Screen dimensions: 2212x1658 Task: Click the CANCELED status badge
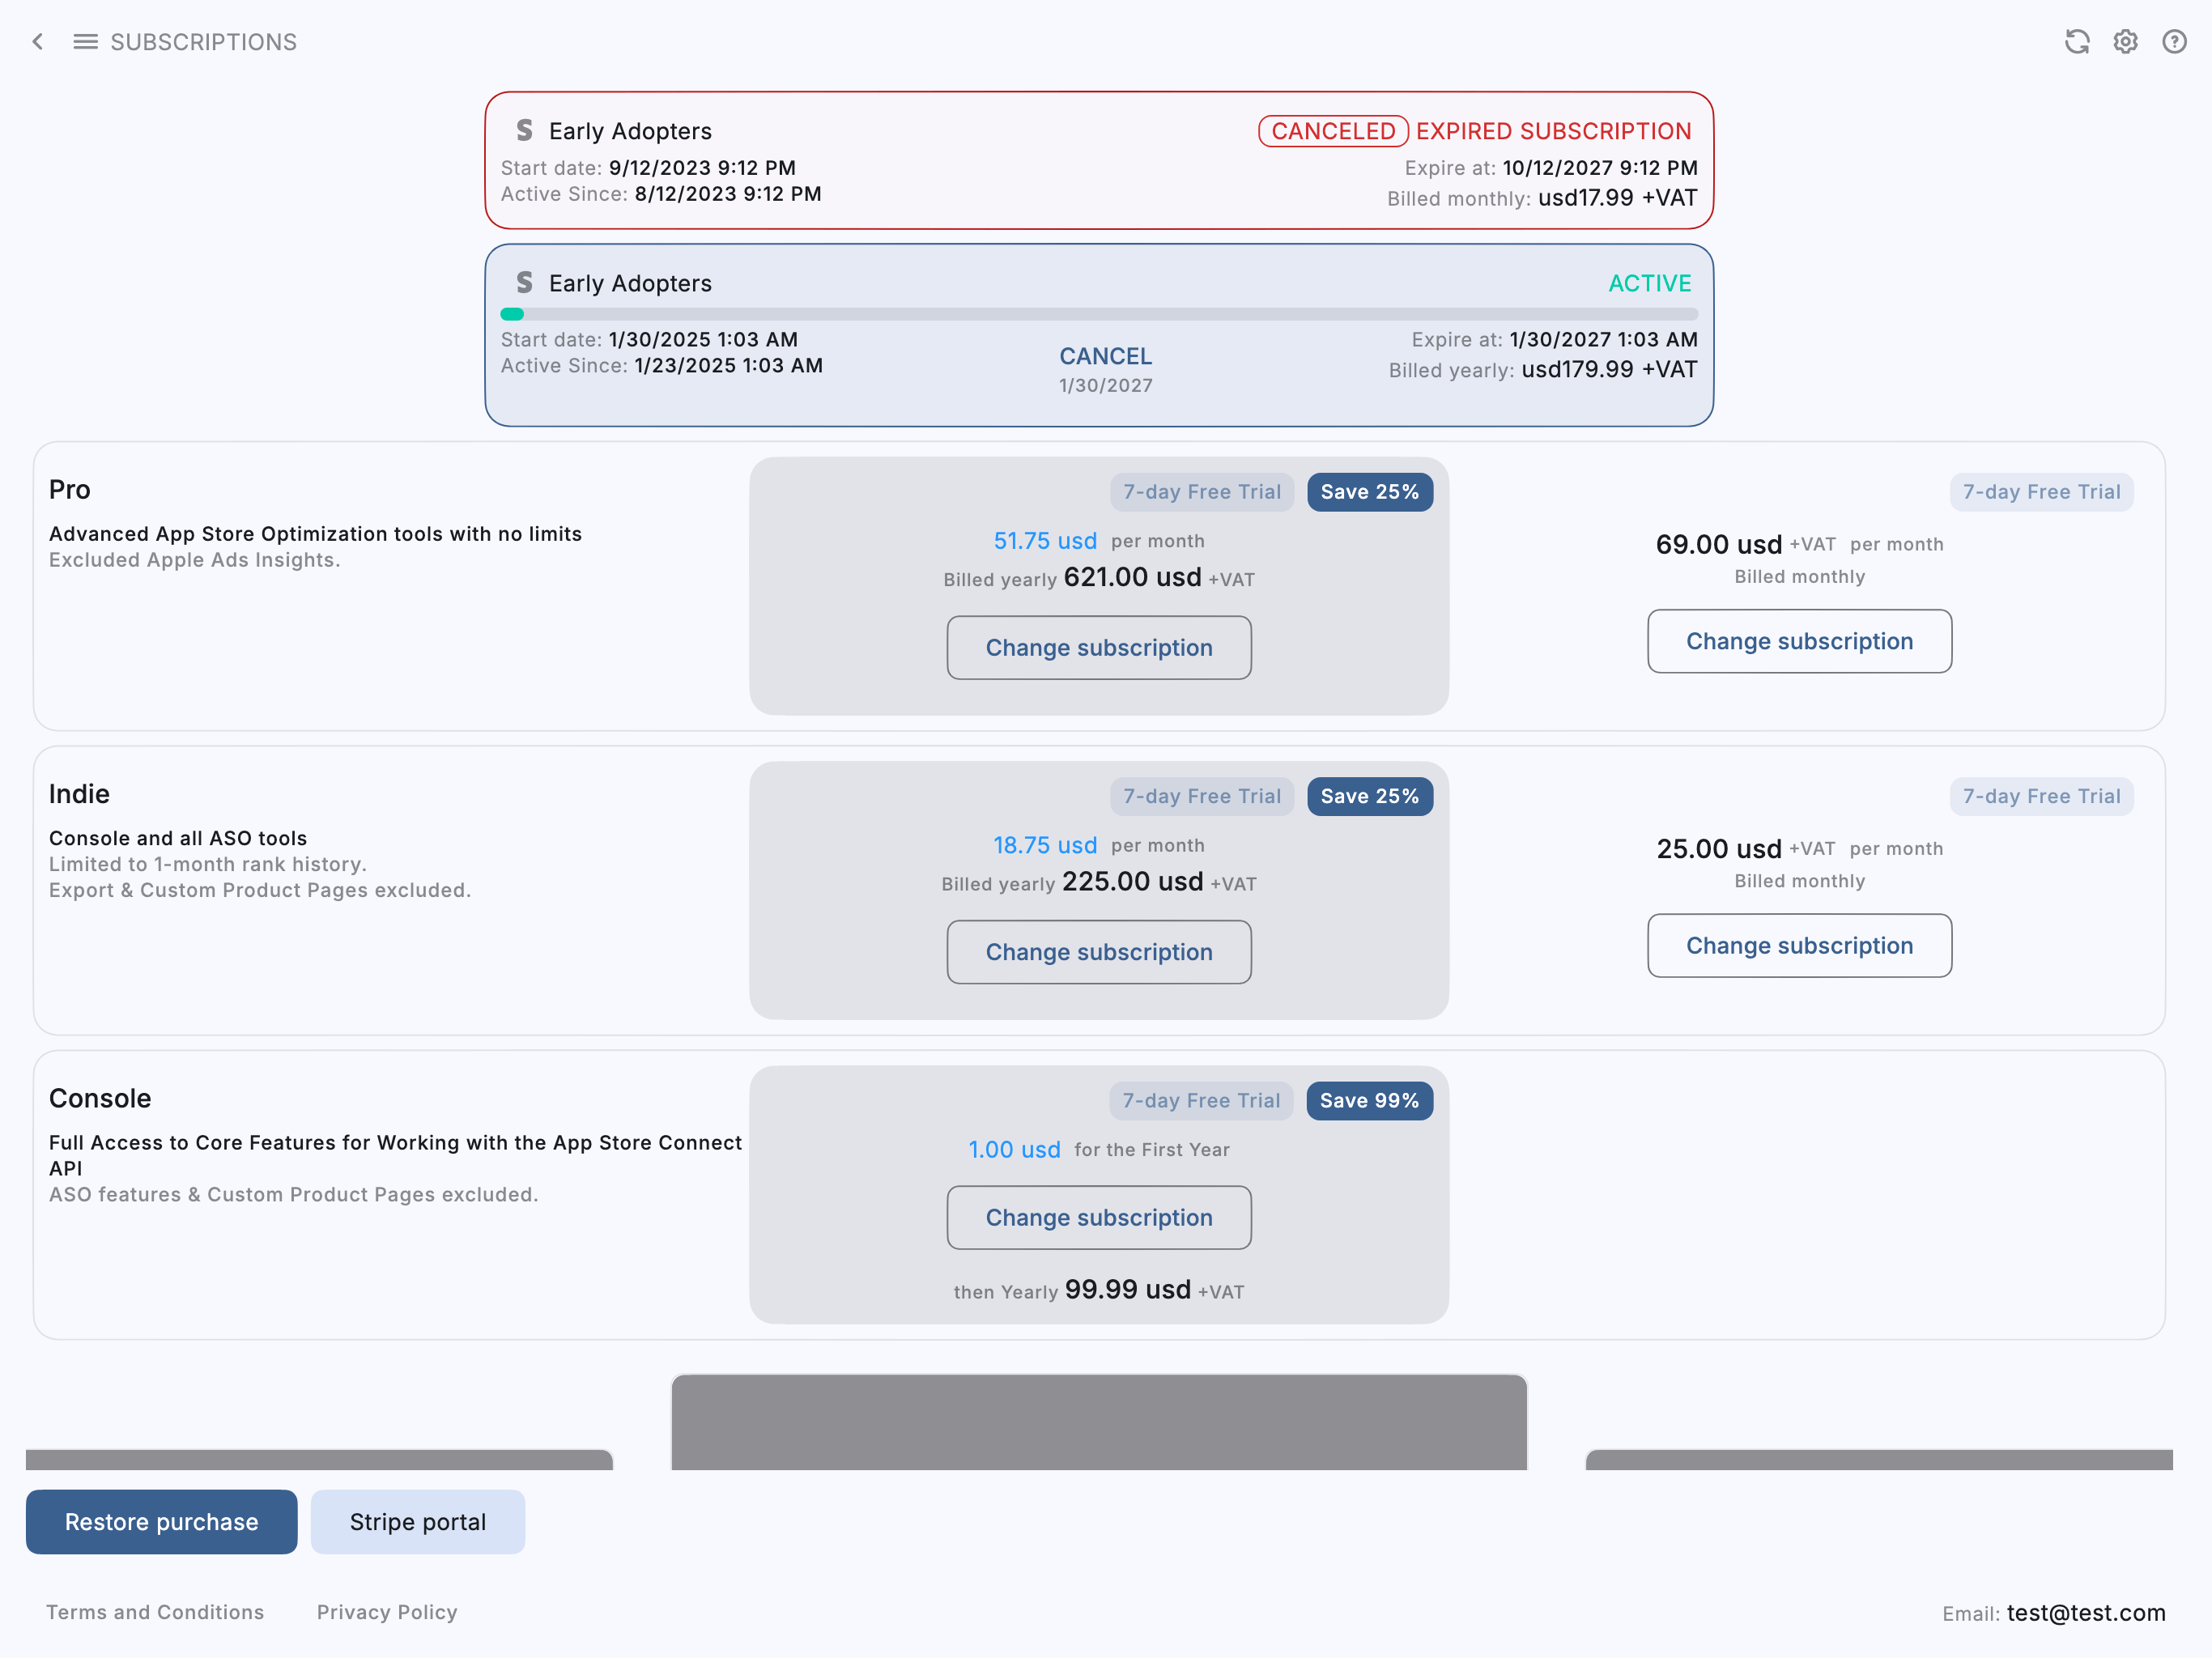click(x=1332, y=131)
